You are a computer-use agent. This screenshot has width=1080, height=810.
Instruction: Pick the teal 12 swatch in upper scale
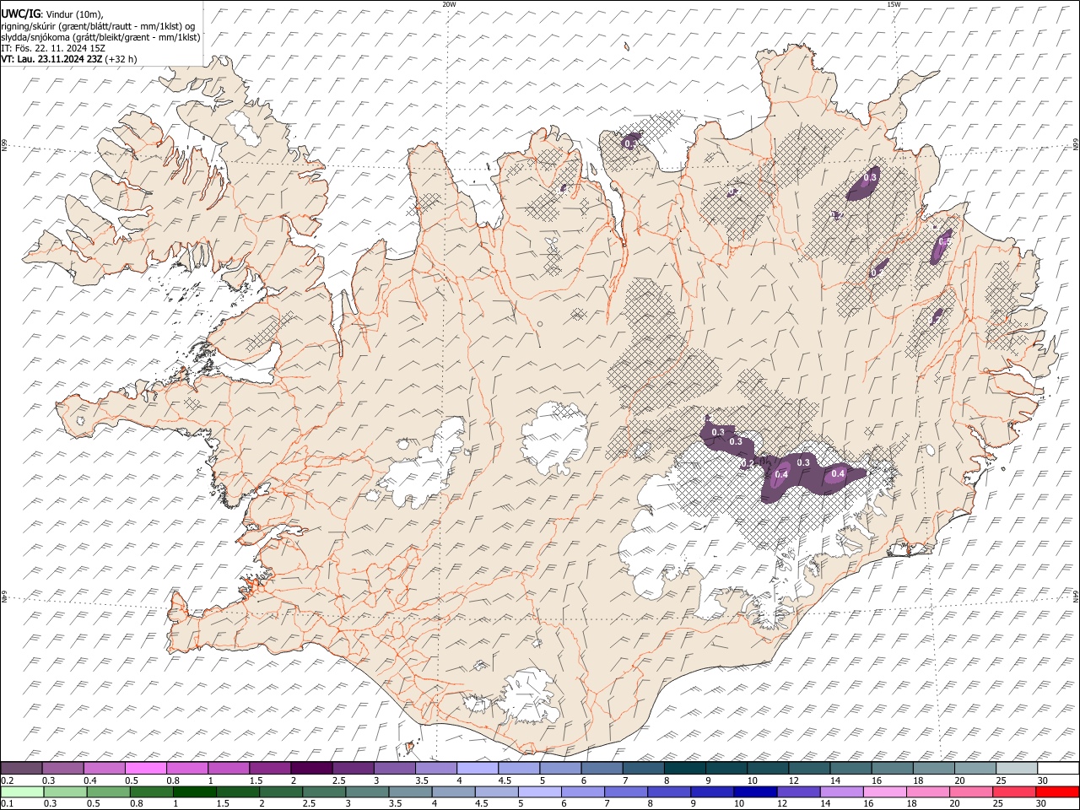[x=808, y=769]
